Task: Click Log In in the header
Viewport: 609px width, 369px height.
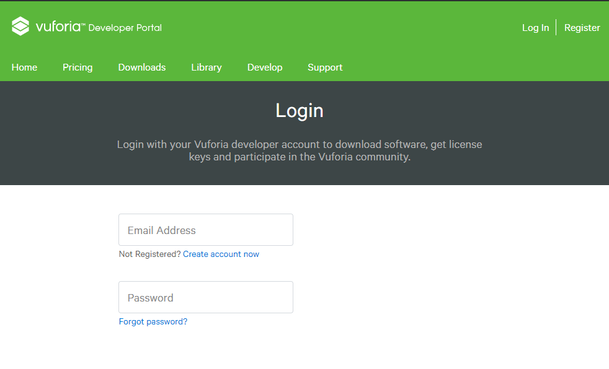Action: click(x=535, y=28)
